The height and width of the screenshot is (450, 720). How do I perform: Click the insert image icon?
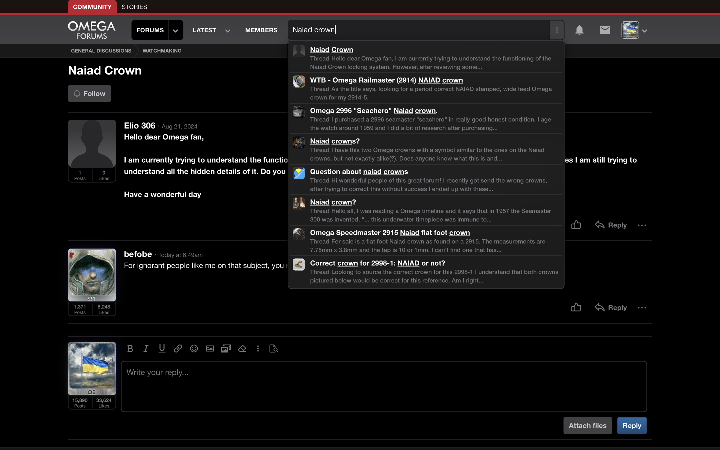tap(210, 348)
